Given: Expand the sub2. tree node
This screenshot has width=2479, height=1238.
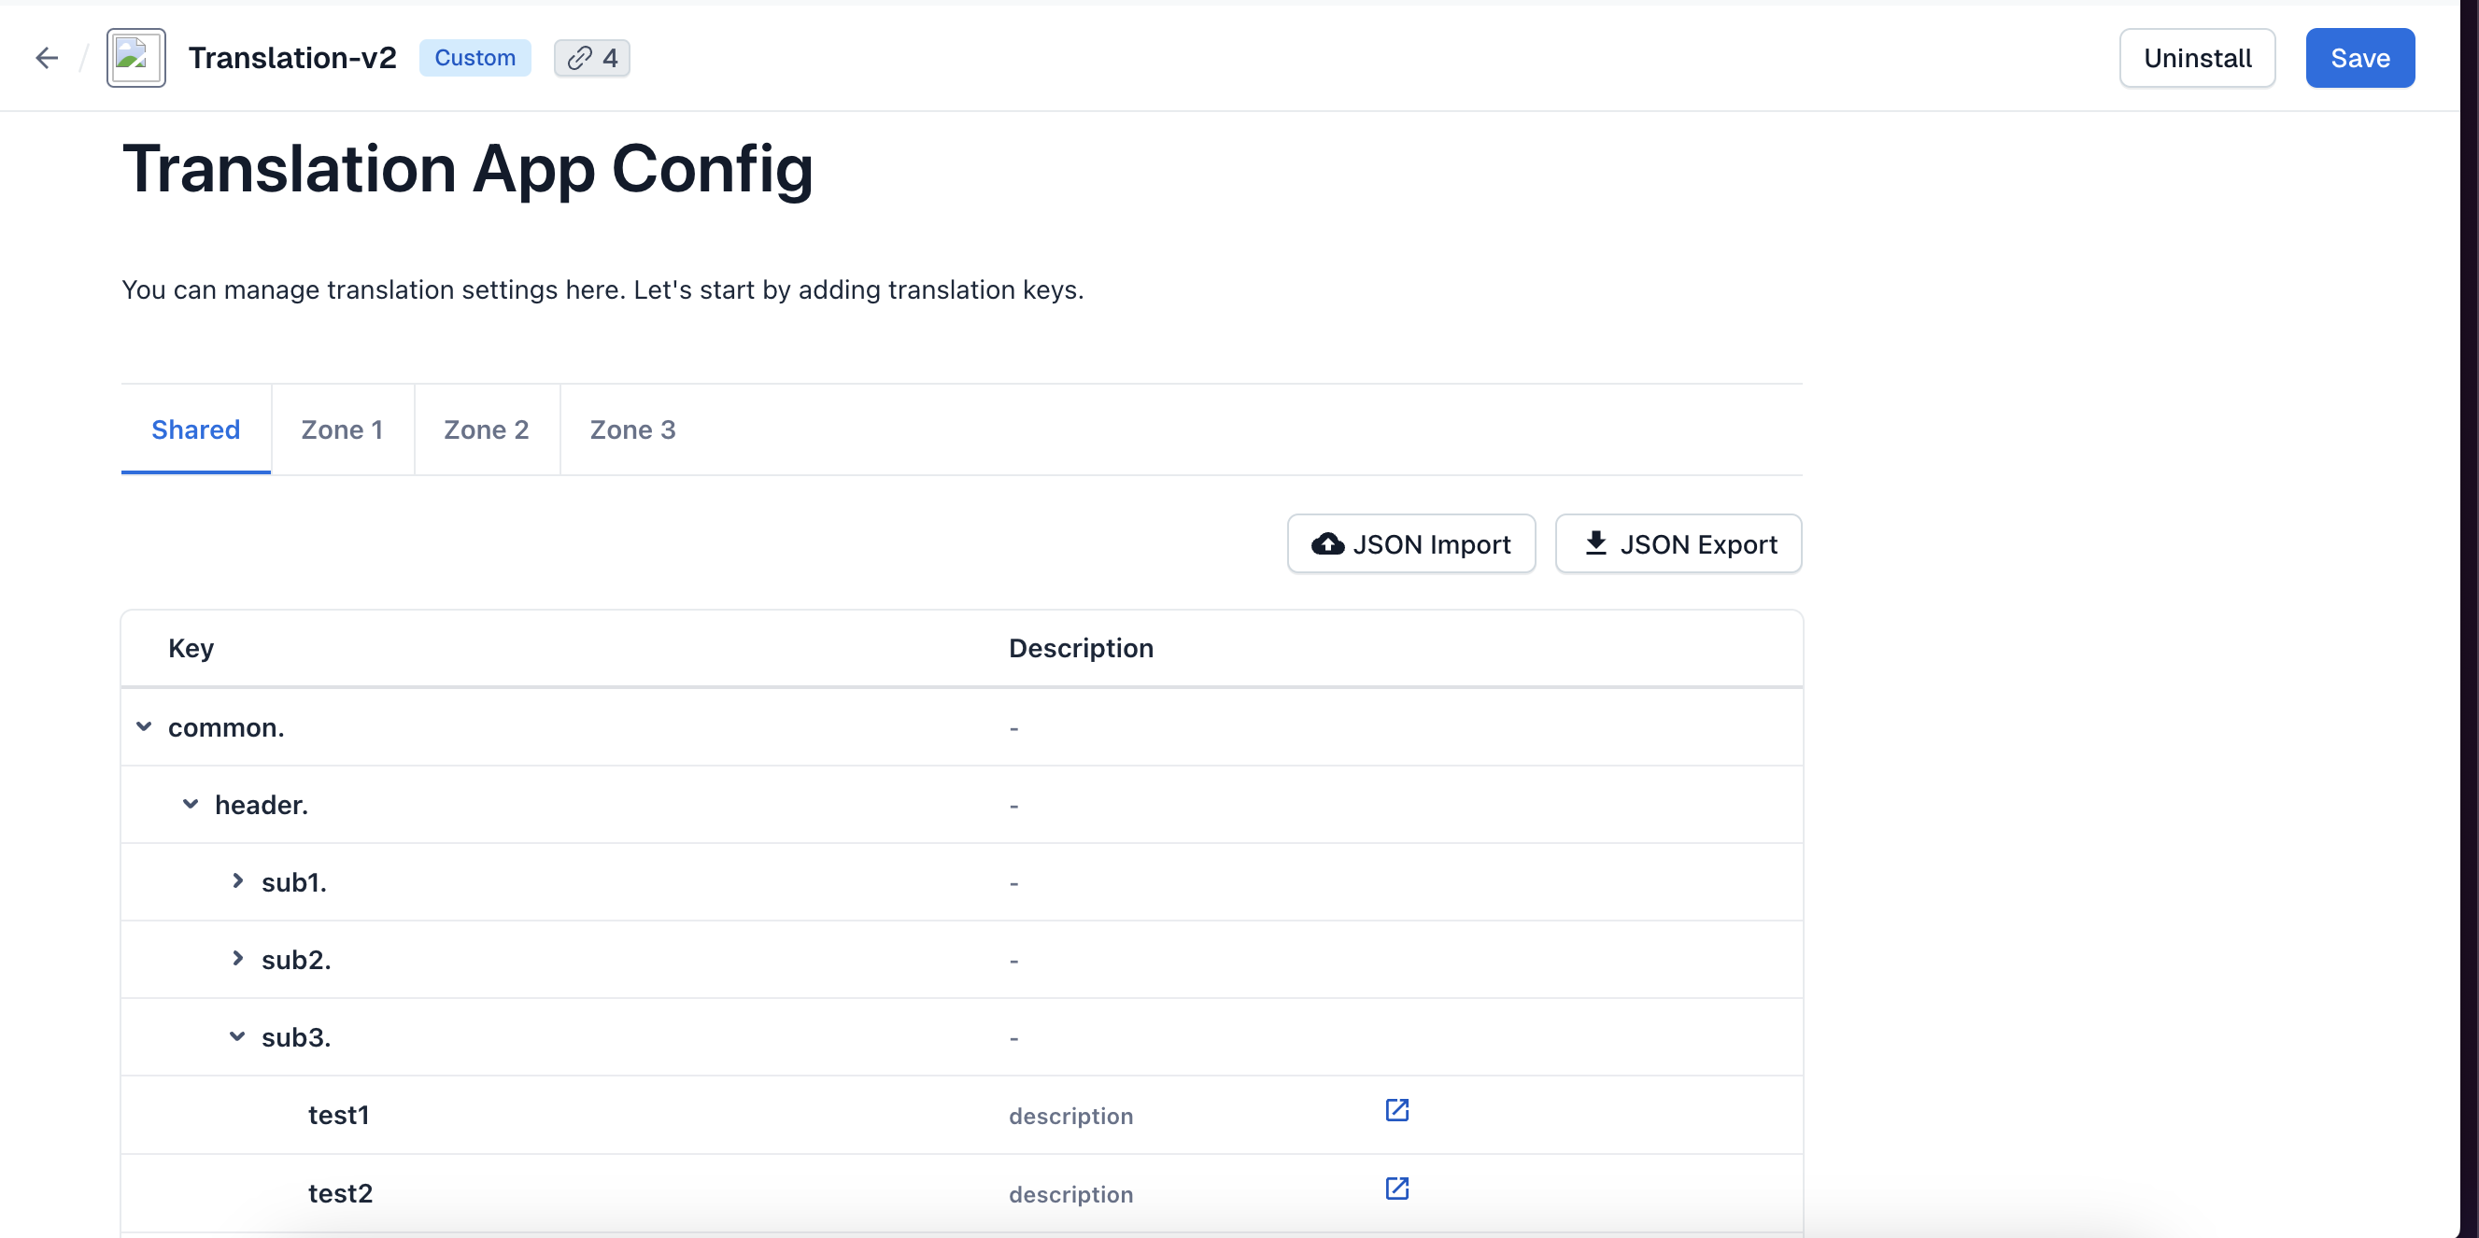Looking at the screenshot, I should coord(237,959).
